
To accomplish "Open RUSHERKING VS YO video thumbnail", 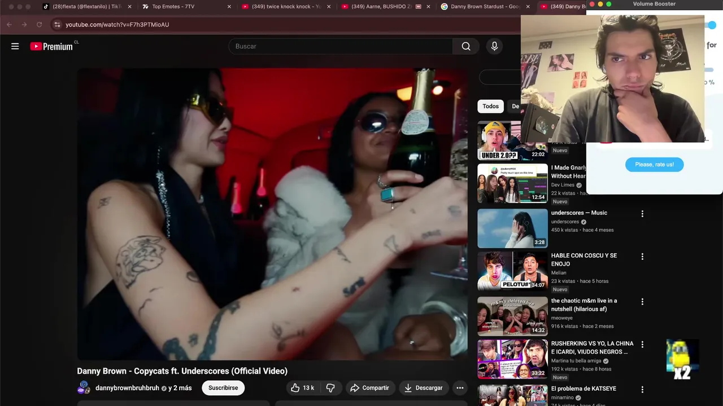I will 513,359.
